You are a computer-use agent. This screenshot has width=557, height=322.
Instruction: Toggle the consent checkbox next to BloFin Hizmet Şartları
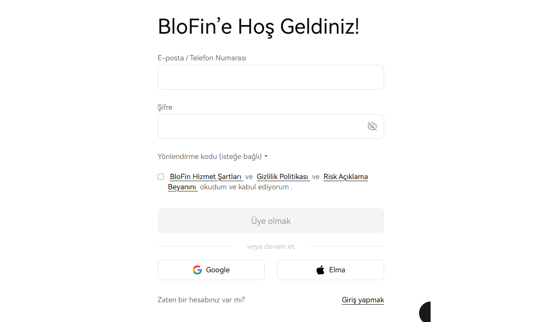tap(161, 176)
